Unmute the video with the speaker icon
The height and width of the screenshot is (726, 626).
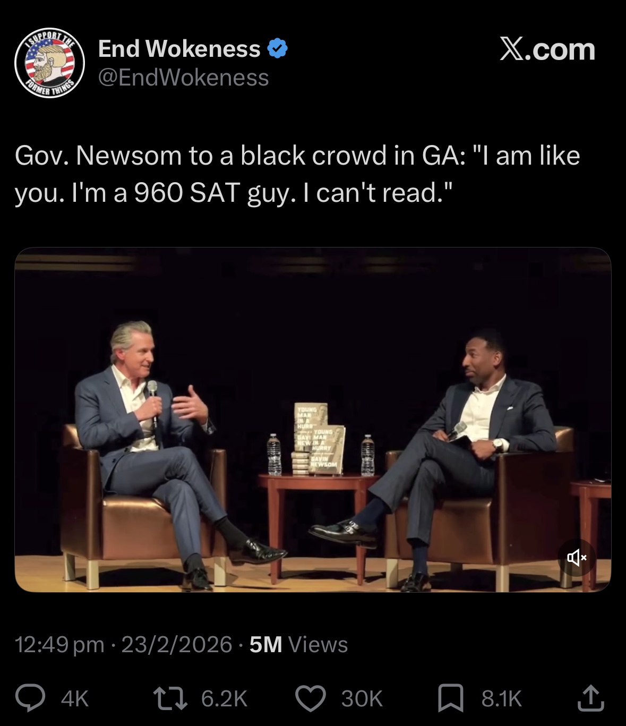point(577,558)
